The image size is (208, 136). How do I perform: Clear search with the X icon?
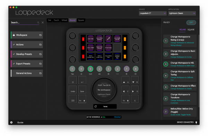pyautogui.click(x=43, y=22)
